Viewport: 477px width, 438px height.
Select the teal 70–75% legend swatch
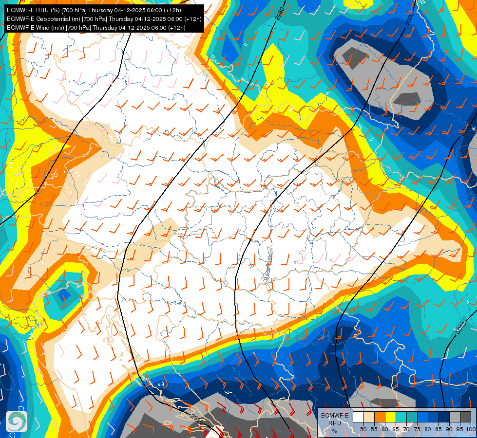click(412, 417)
